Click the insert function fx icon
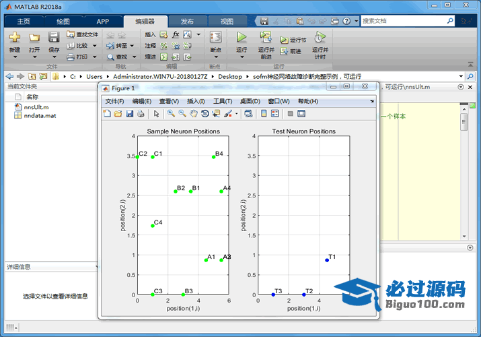 pos(176,34)
